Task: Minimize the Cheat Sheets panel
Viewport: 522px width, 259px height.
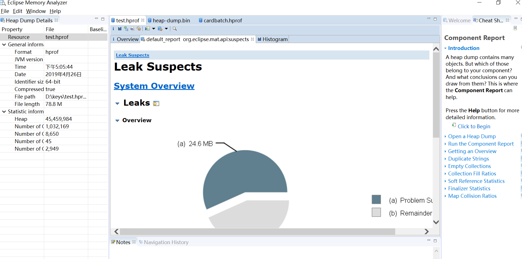Action: [x=516, y=19]
